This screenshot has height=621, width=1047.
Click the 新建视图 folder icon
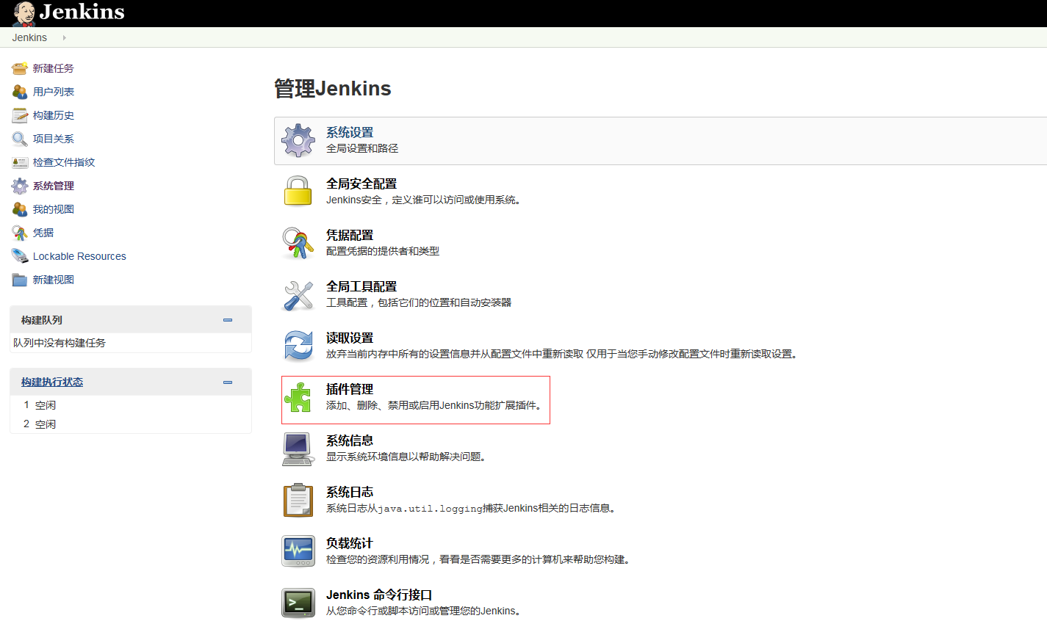coord(20,280)
